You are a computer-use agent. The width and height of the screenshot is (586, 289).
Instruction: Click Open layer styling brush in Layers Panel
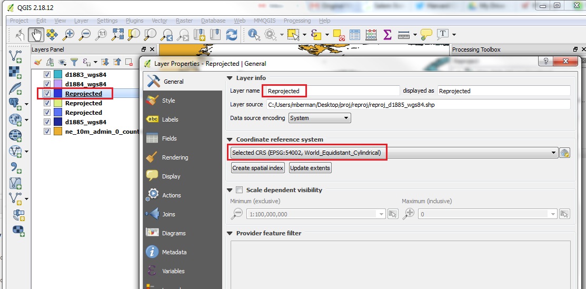(x=37, y=62)
